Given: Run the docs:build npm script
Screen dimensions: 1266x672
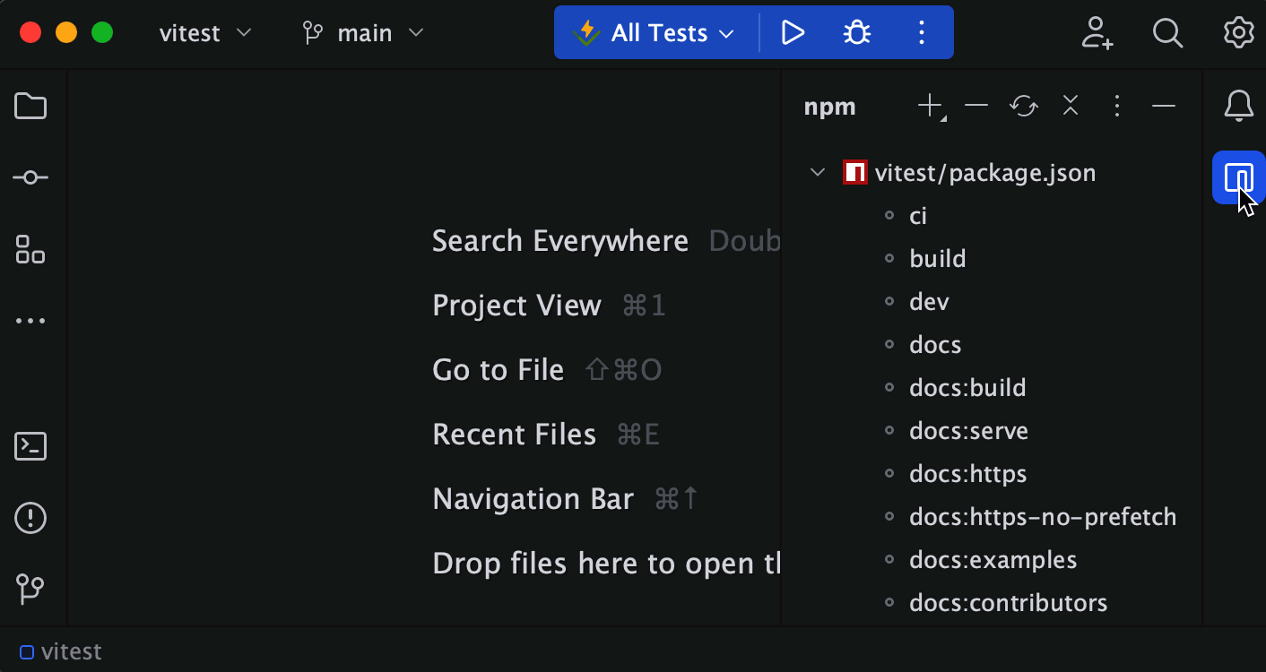Looking at the screenshot, I should tap(967, 387).
